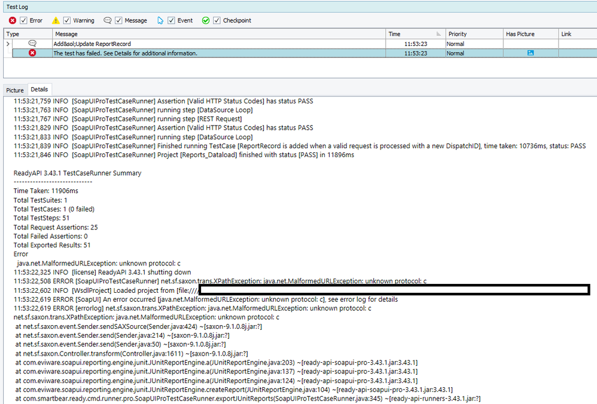
Task: Click the red Error filter icon
Action: click(12, 20)
